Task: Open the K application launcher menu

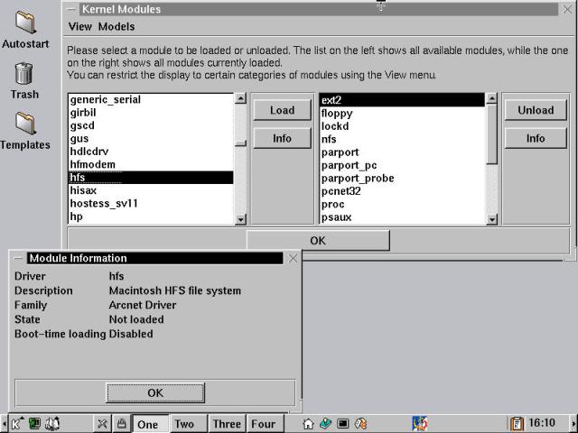Action: 16,423
